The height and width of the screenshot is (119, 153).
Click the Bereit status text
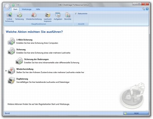(x=7, y=113)
